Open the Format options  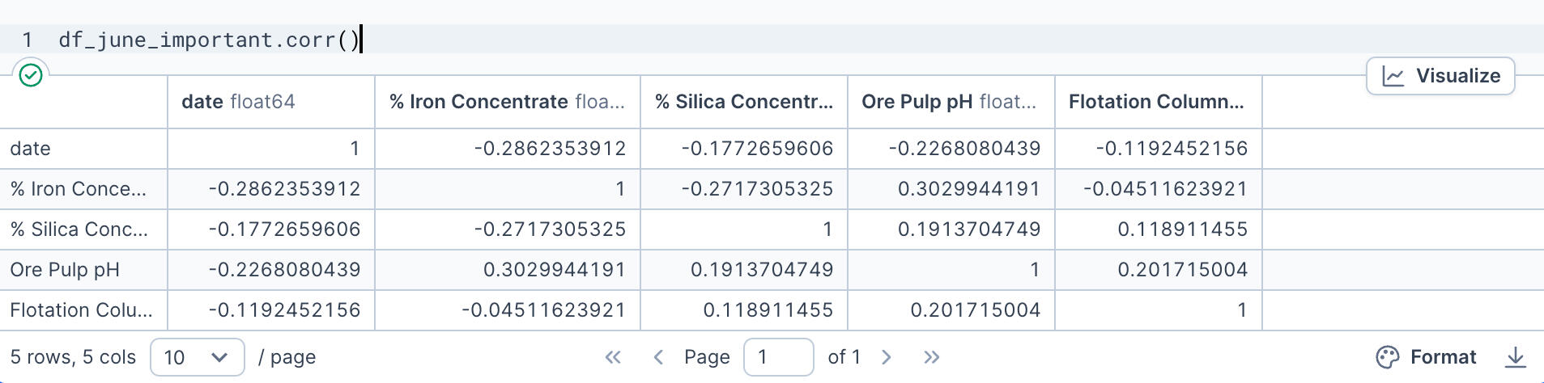point(1426,357)
